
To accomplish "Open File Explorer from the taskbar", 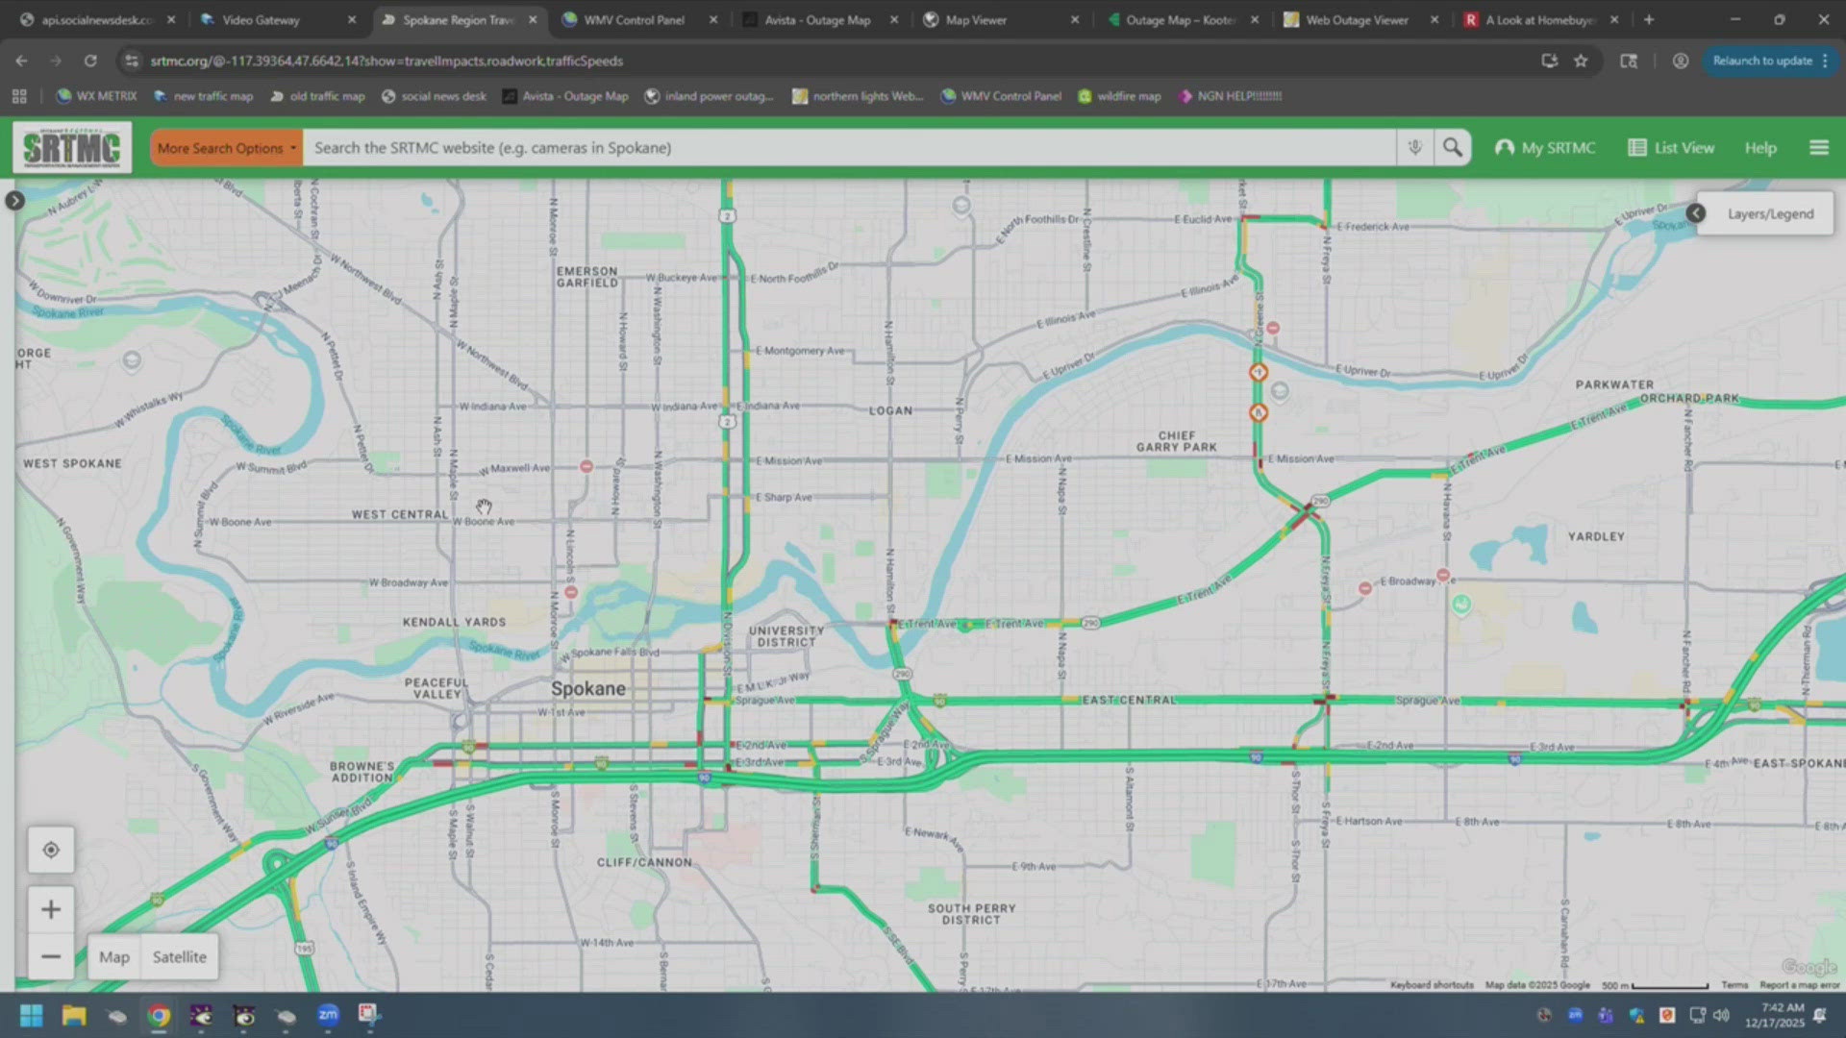I will 74,1015.
